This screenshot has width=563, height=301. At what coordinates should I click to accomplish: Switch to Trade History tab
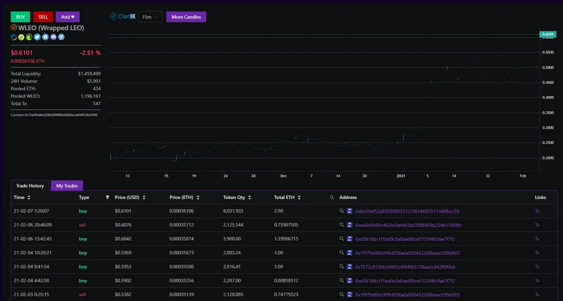coord(30,186)
